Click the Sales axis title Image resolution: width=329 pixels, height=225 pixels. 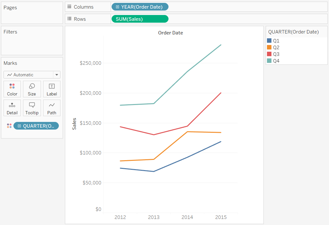tap(74, 124)
